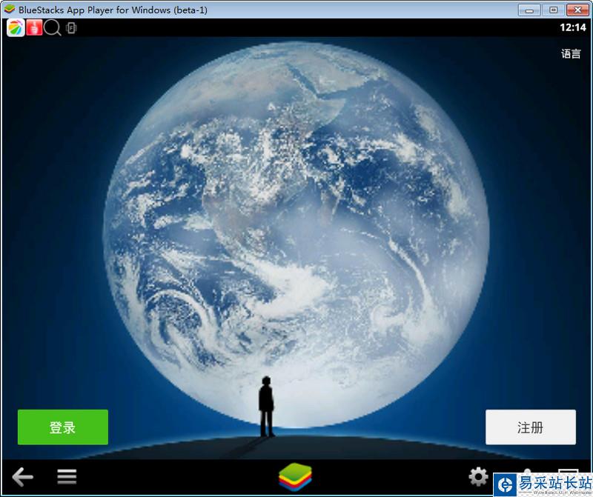Click the BlueStacks home logo
Viewport: 593px width, 497px height.
[295, 476]
